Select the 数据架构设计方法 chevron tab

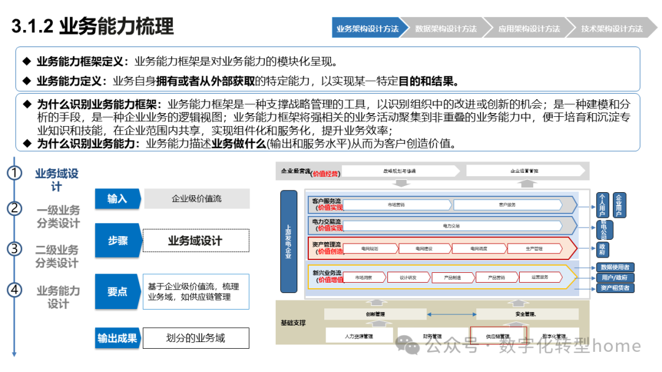446,28
